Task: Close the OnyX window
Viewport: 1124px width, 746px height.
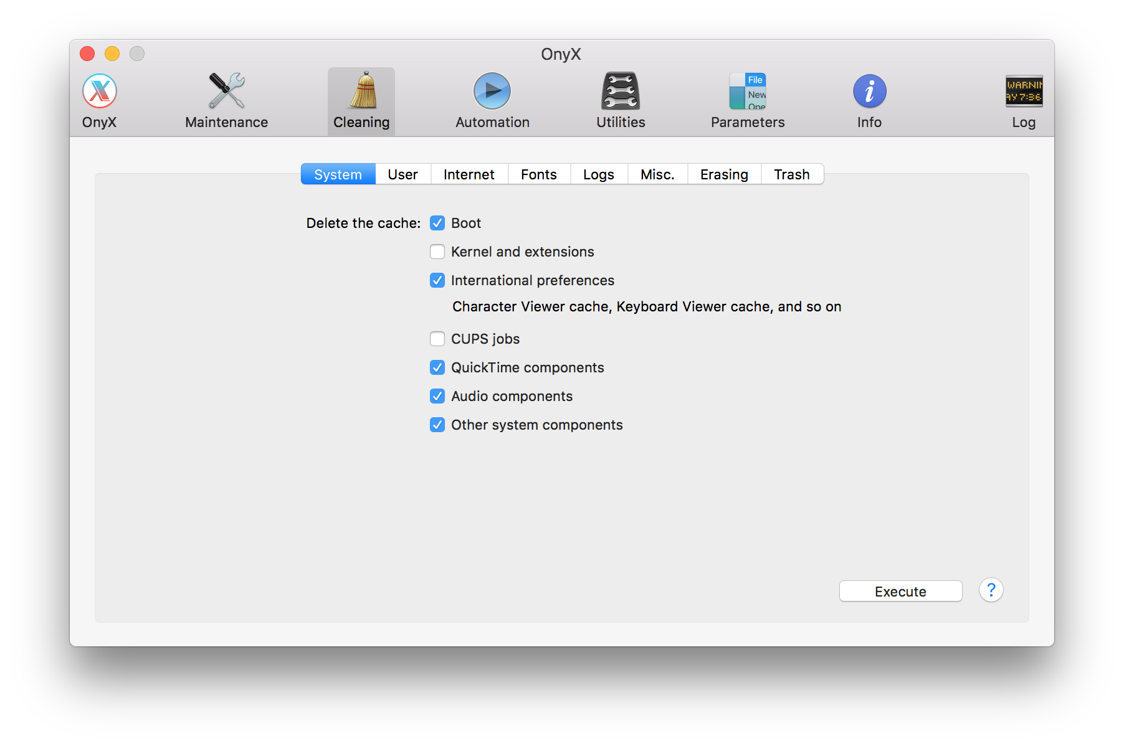Action: coord(87,54)
